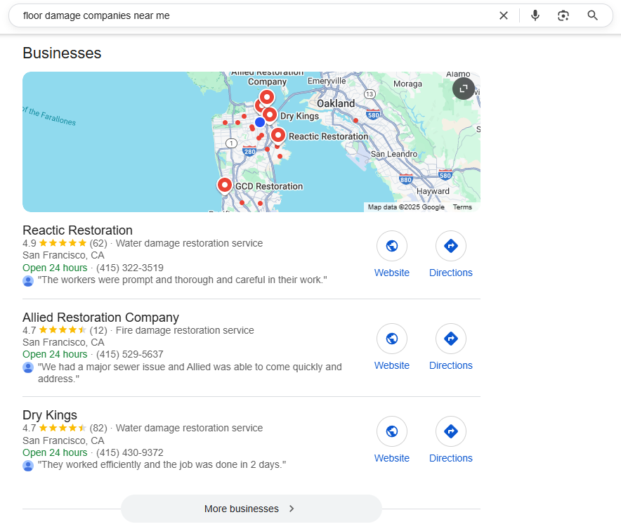621x529 pixels.
Task: Open search by image lens icon
Action: point(563,15)
